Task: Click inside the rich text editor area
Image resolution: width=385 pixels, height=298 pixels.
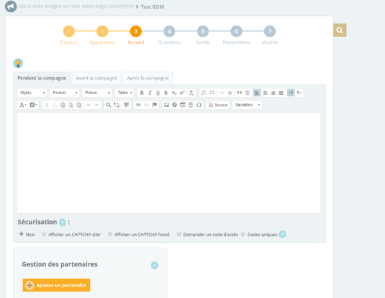Action: point(169,162)
